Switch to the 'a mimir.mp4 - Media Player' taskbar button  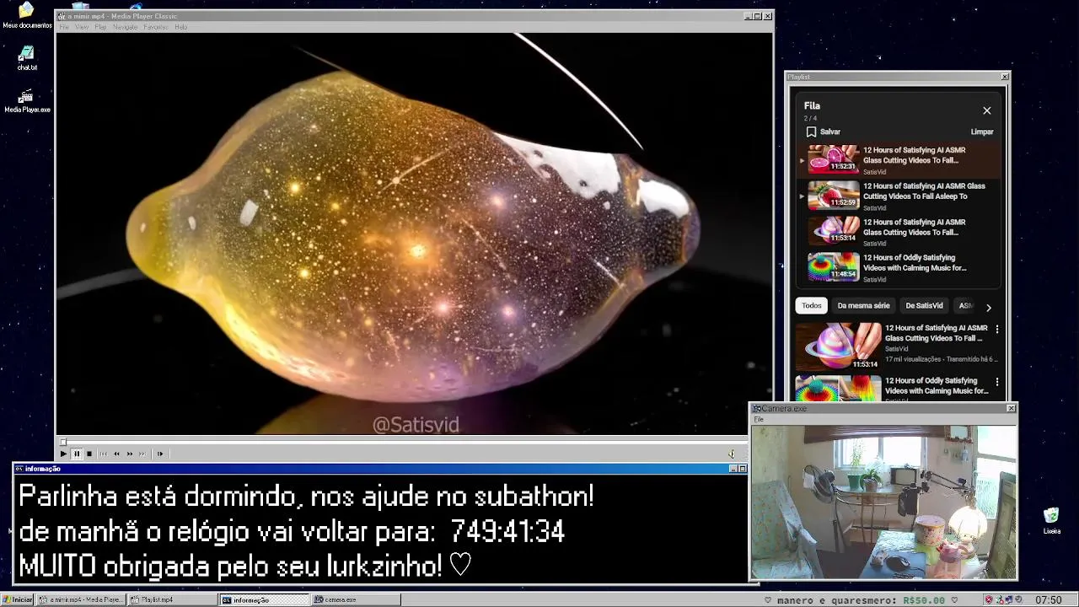click(x=81, y=599)
